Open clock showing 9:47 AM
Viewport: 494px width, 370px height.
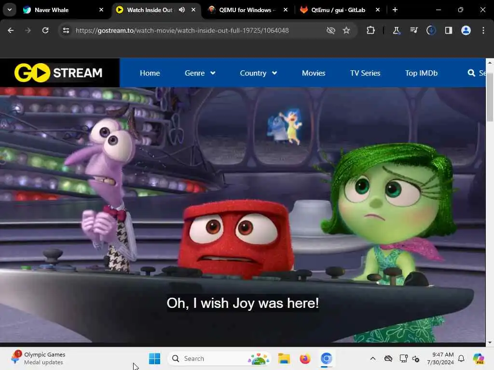pyautogui.click(x=440, y=358)
